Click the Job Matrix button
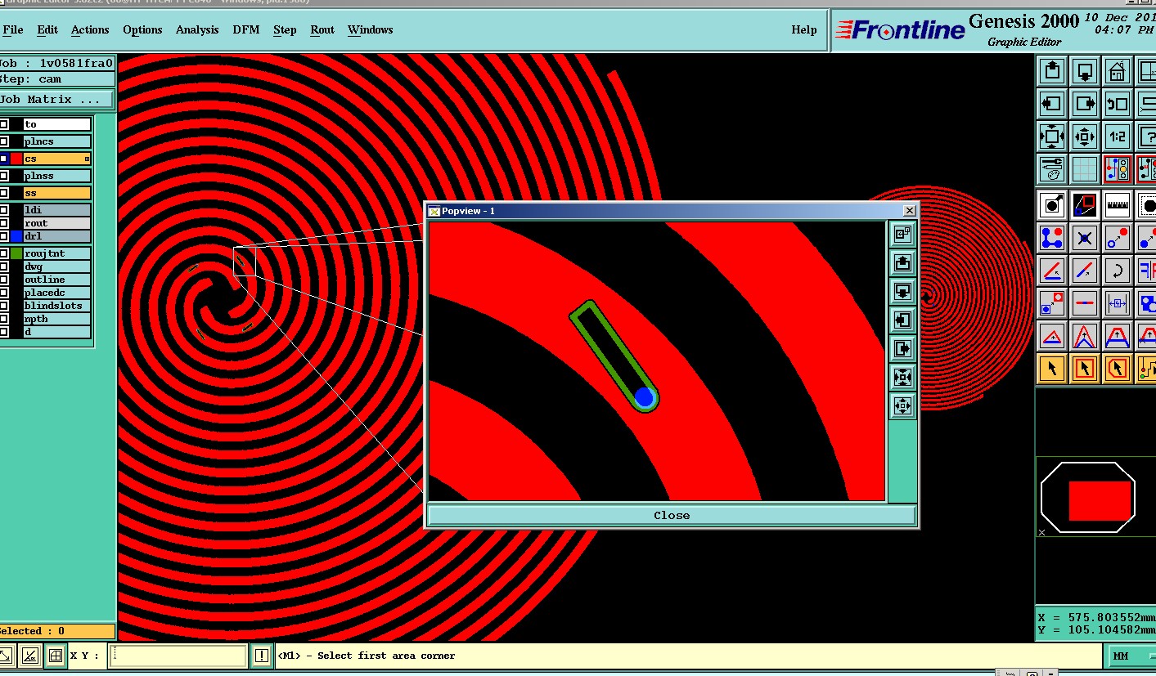 click(56, 100)
